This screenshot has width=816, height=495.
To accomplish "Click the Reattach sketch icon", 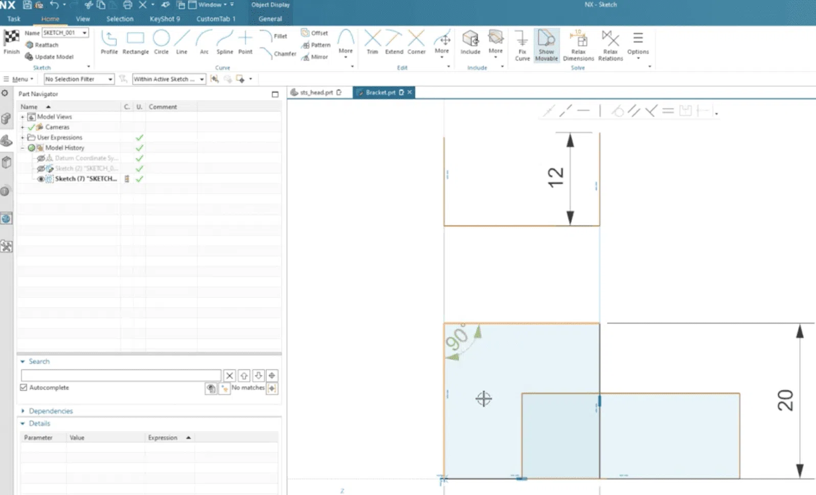I will (29, 45).
